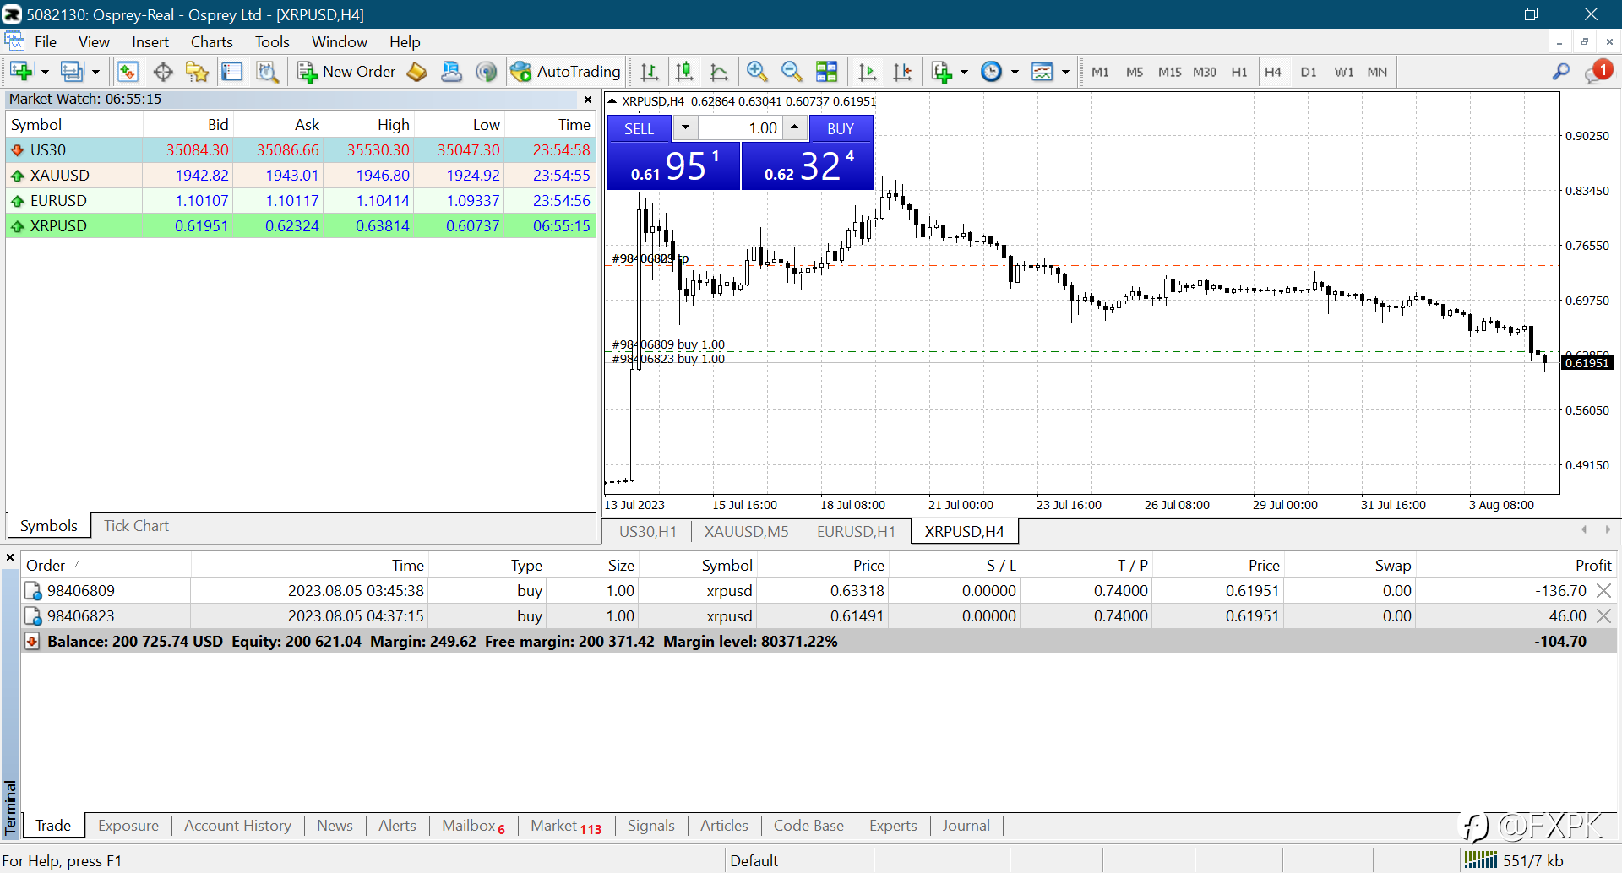Select the W1 timeframe

point(1343,72)
